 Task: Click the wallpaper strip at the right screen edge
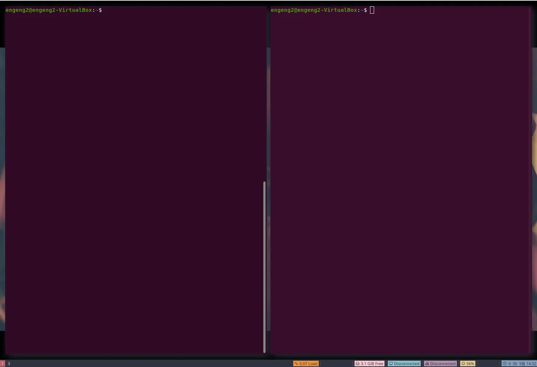pos(534,184)
